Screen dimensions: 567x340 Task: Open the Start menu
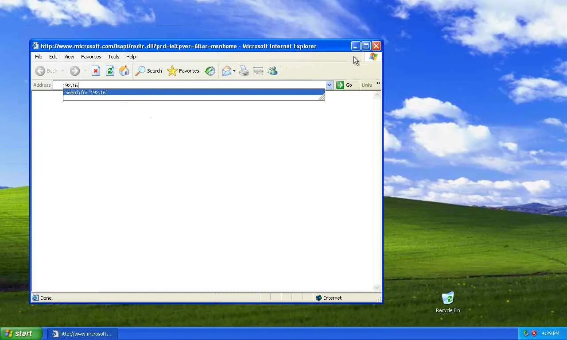pyautogui.click(x=21, y=333)
